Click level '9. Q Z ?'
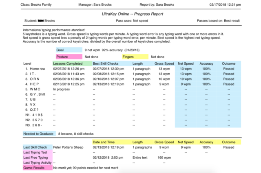 tap(32, 110)
